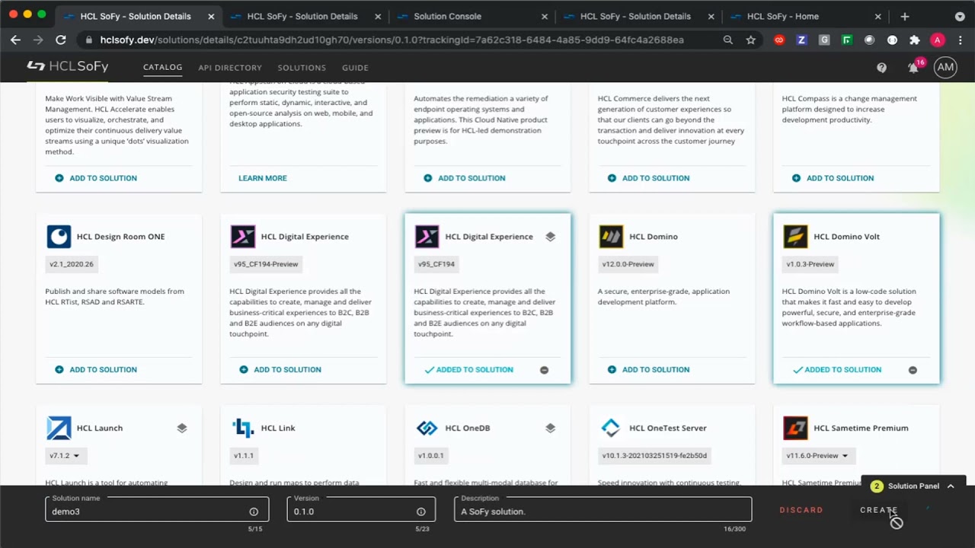This screenshot has width=975, height=548.
Task: Click the v1.1.1 version tag on HCL Link
Action: point(244,456)
